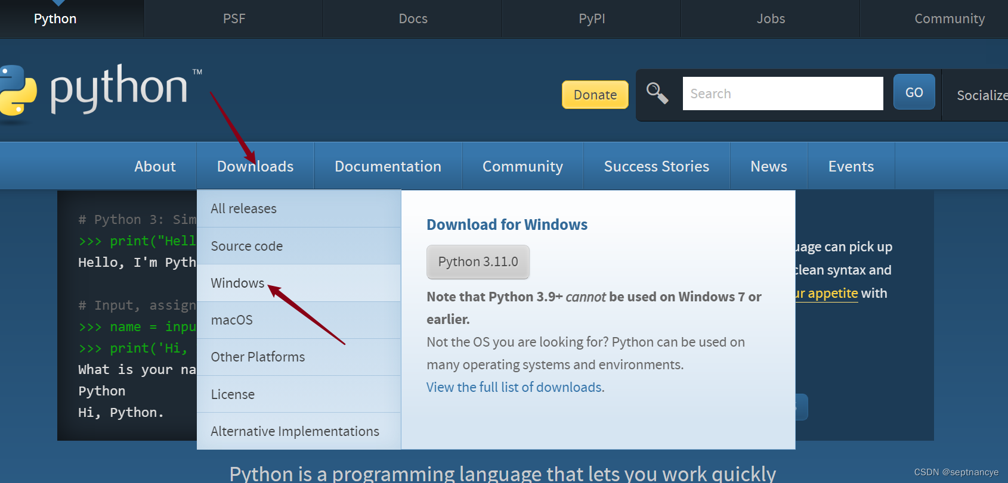Select Windows in Downloads submenu
The height and width of the screenshot is (483, 1008).
coord(299,283)
